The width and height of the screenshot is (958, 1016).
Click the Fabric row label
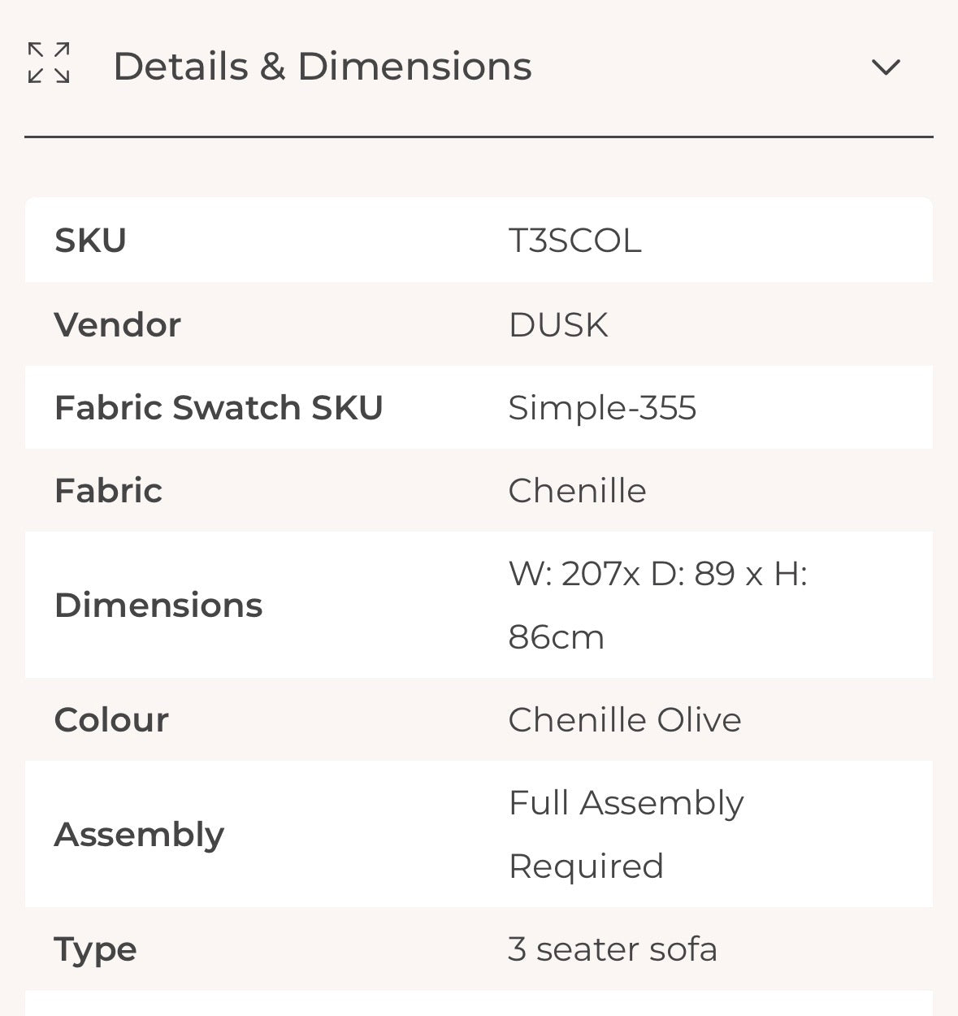click(x=108, y=491)
